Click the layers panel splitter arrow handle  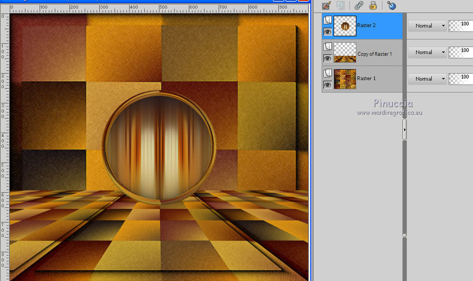pos(405,130)
